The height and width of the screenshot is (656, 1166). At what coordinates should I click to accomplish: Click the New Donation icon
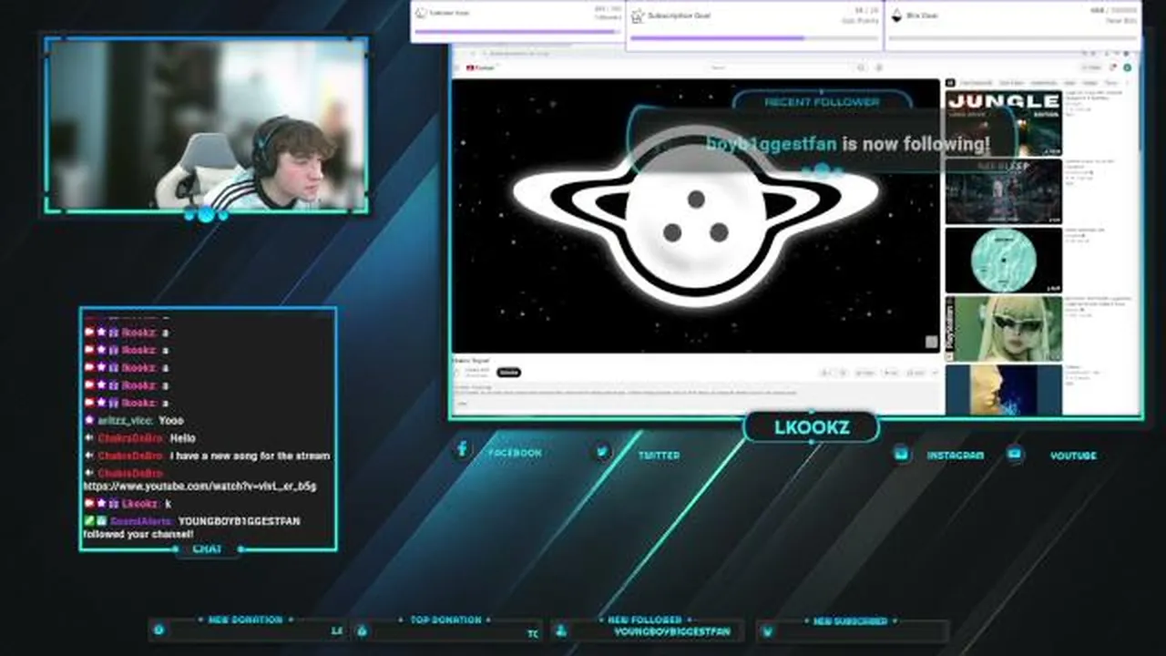[x=159, y=630]
